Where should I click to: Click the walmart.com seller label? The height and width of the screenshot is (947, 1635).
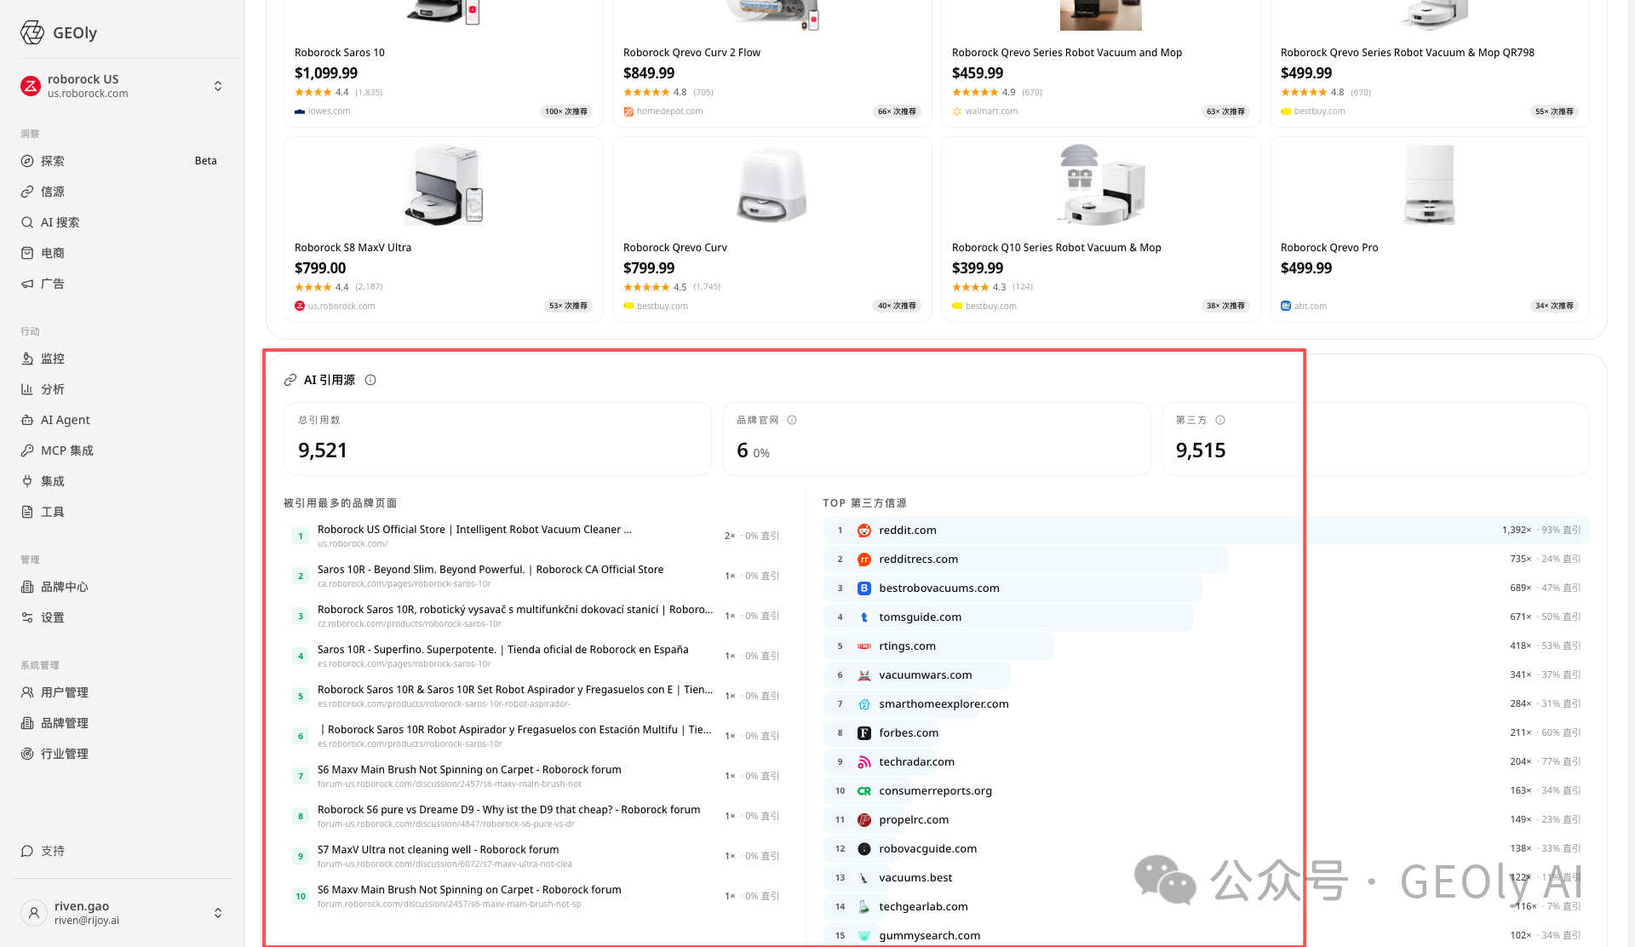point(991,112)
